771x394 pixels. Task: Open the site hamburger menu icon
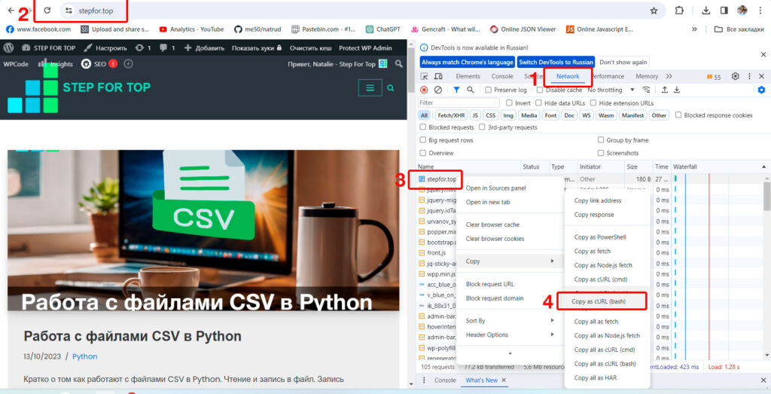[x=370, y=88]
